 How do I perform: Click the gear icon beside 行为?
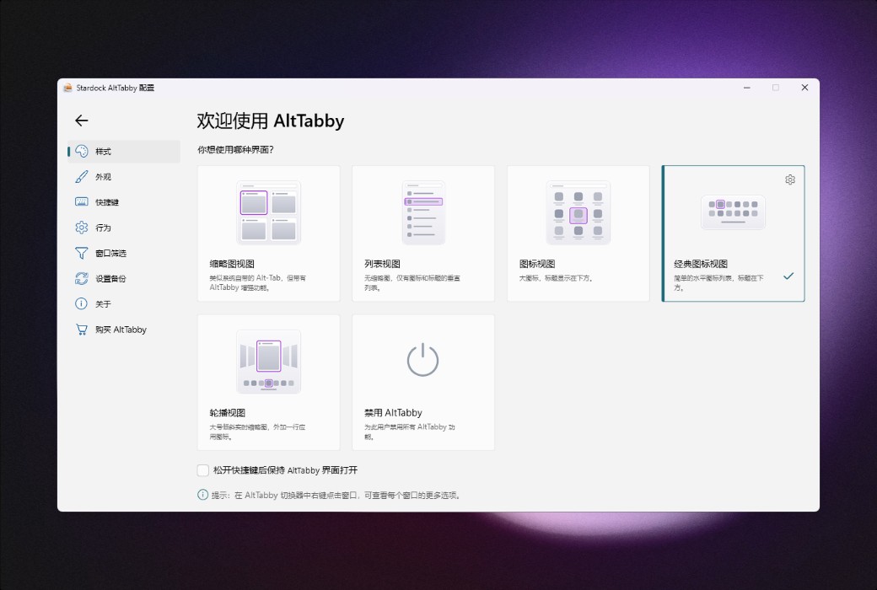tap(82, 228)
